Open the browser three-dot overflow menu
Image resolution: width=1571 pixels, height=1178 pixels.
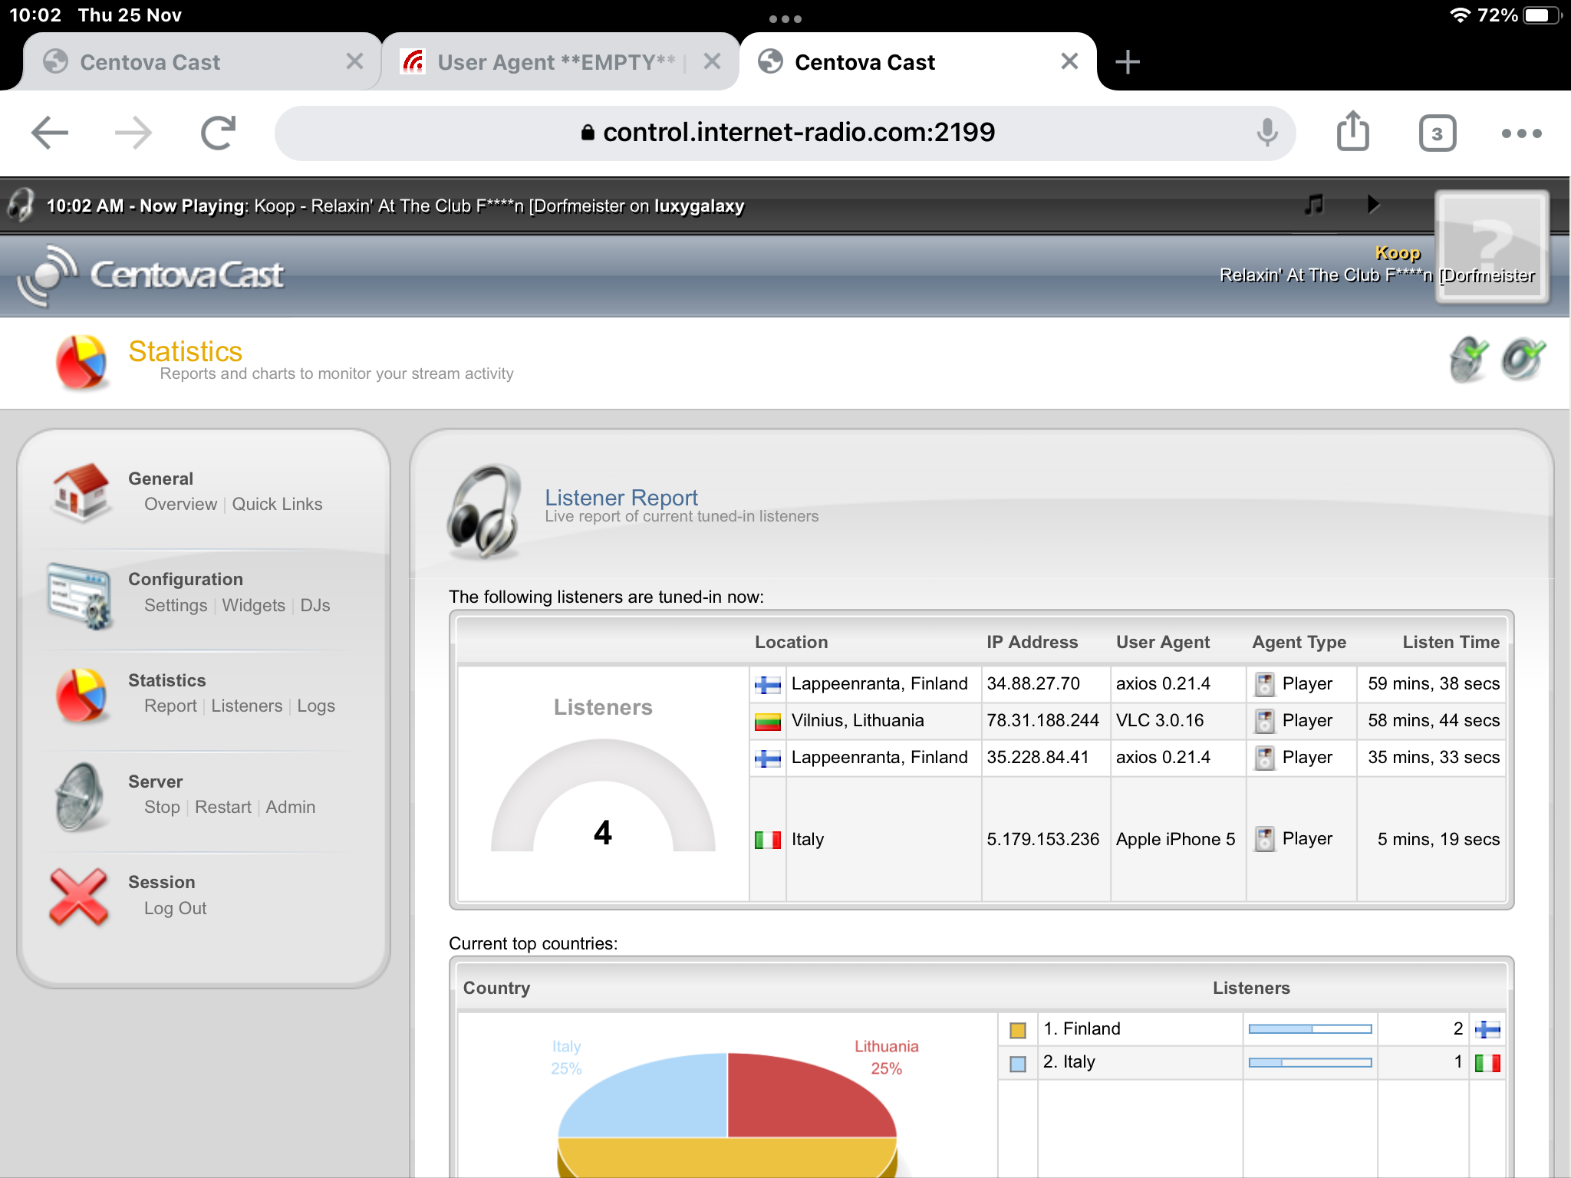coord(1521,133)
